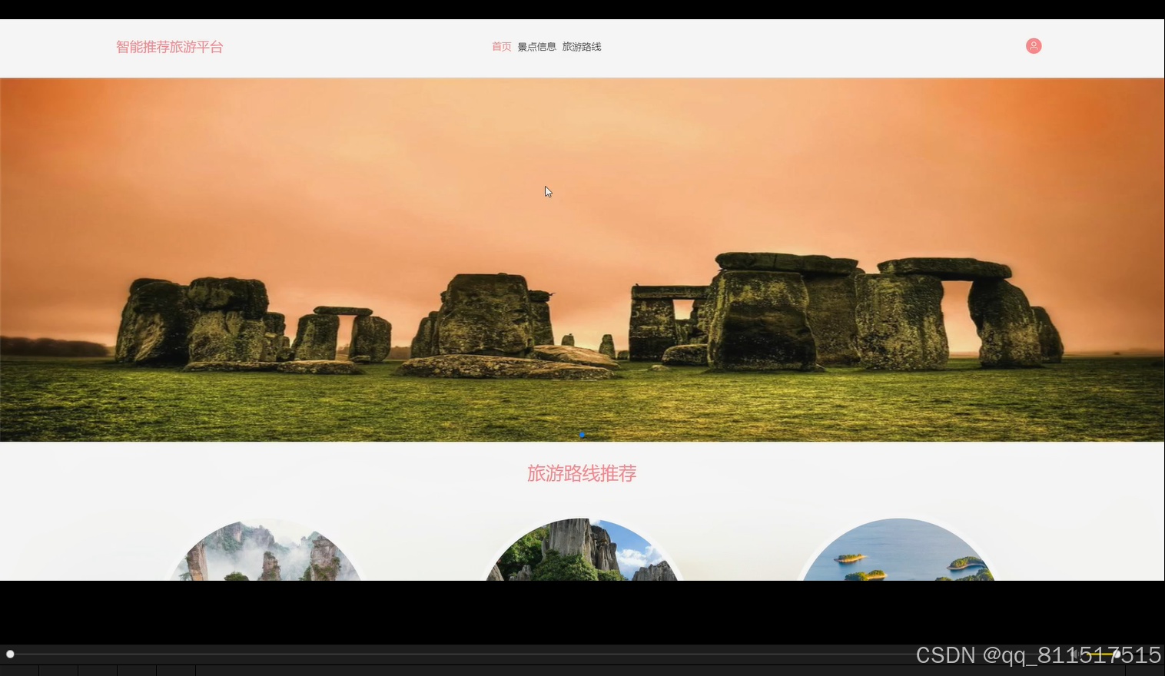This screenshot has width=1165, height=676.
Task: Open the misty mountain peaks route thumbnail
Action: click(x=266, y=550)
